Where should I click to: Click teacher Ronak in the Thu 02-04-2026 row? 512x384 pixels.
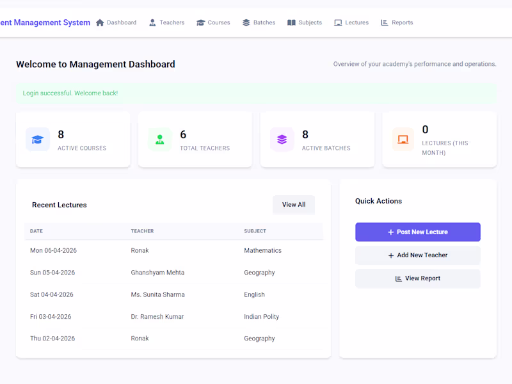pos(140,339)
